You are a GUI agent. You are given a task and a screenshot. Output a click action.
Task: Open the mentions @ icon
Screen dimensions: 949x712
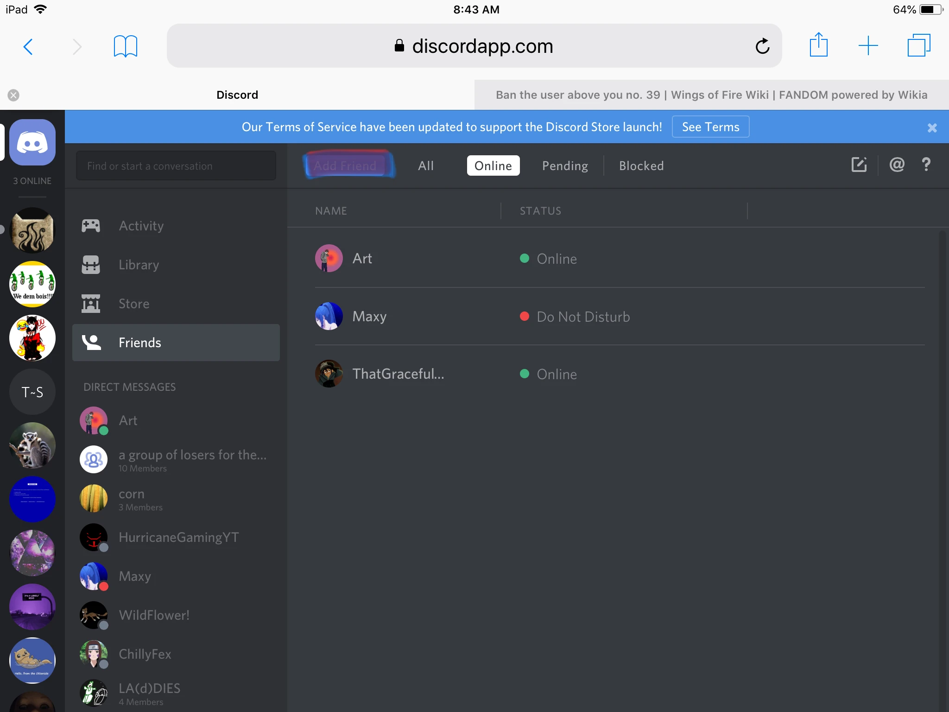[897, 165]
